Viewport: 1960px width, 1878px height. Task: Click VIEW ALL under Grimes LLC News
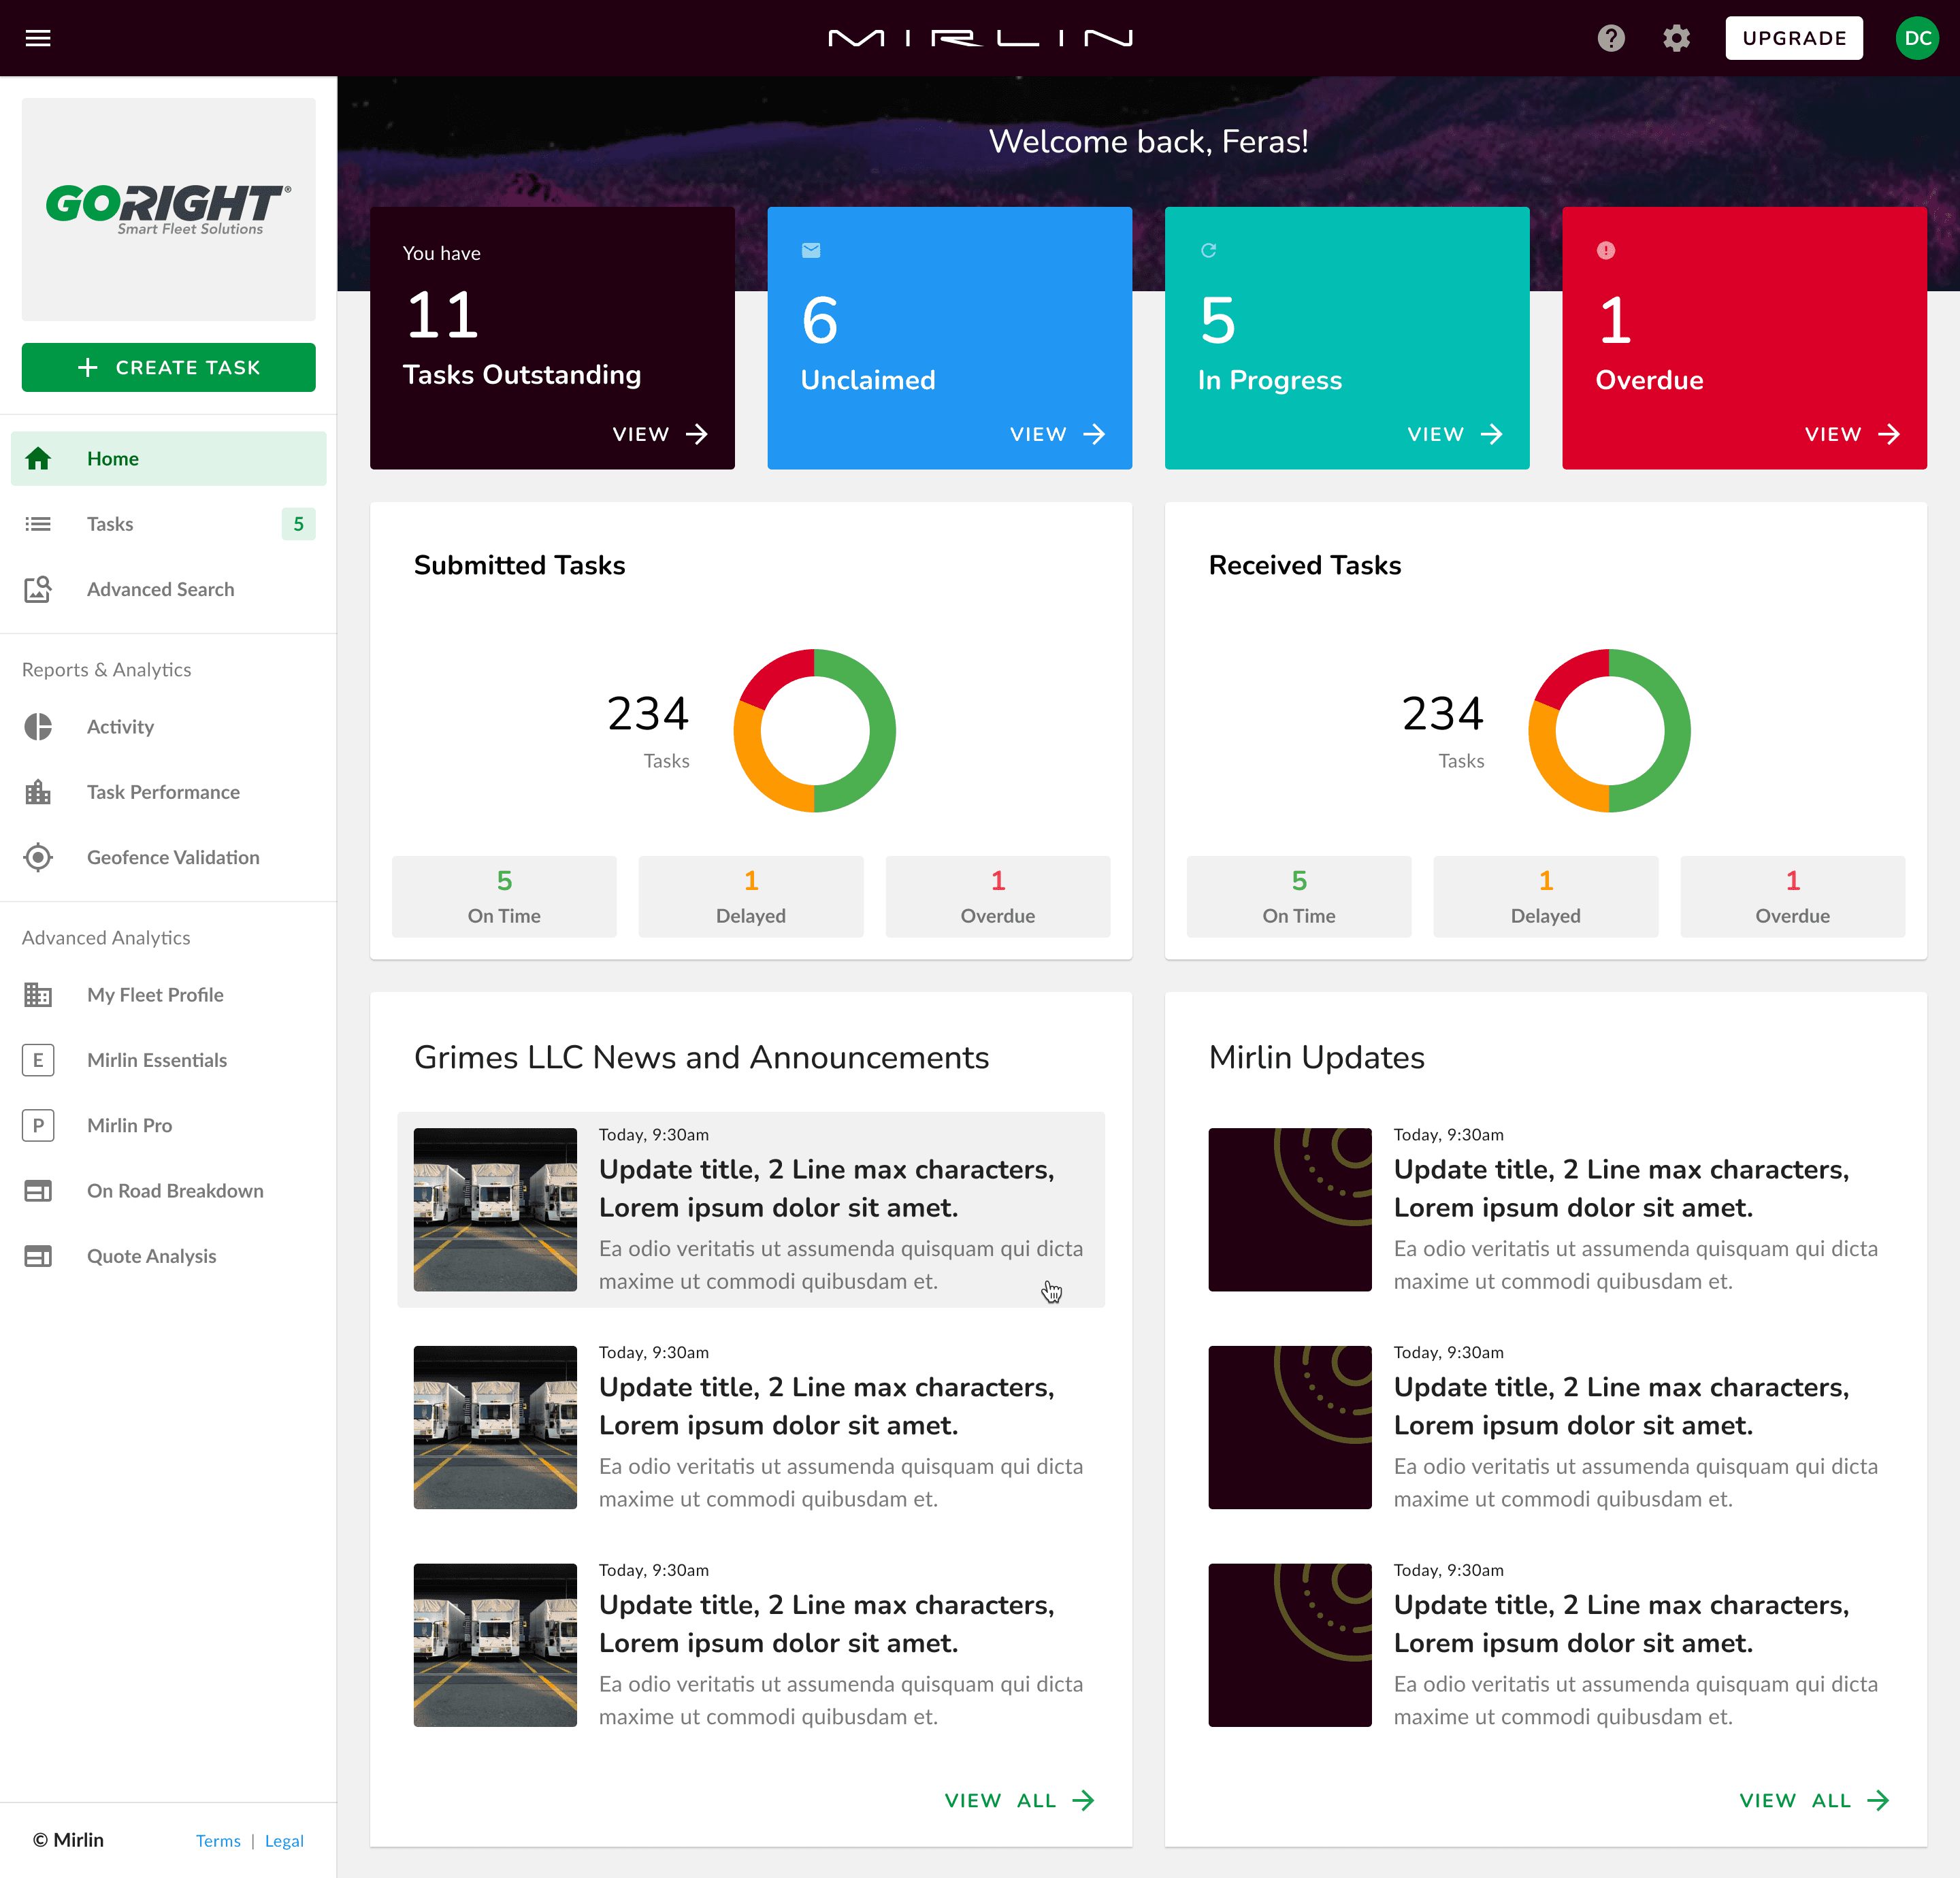pyautogui.click(x=1019, y=1800)
